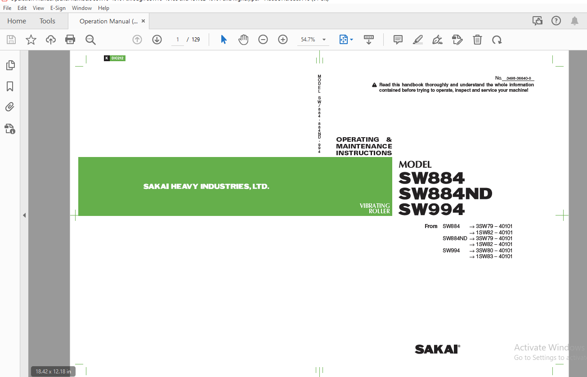
Task: Click the SW994 model heading
Action: (x=431, y=210)
